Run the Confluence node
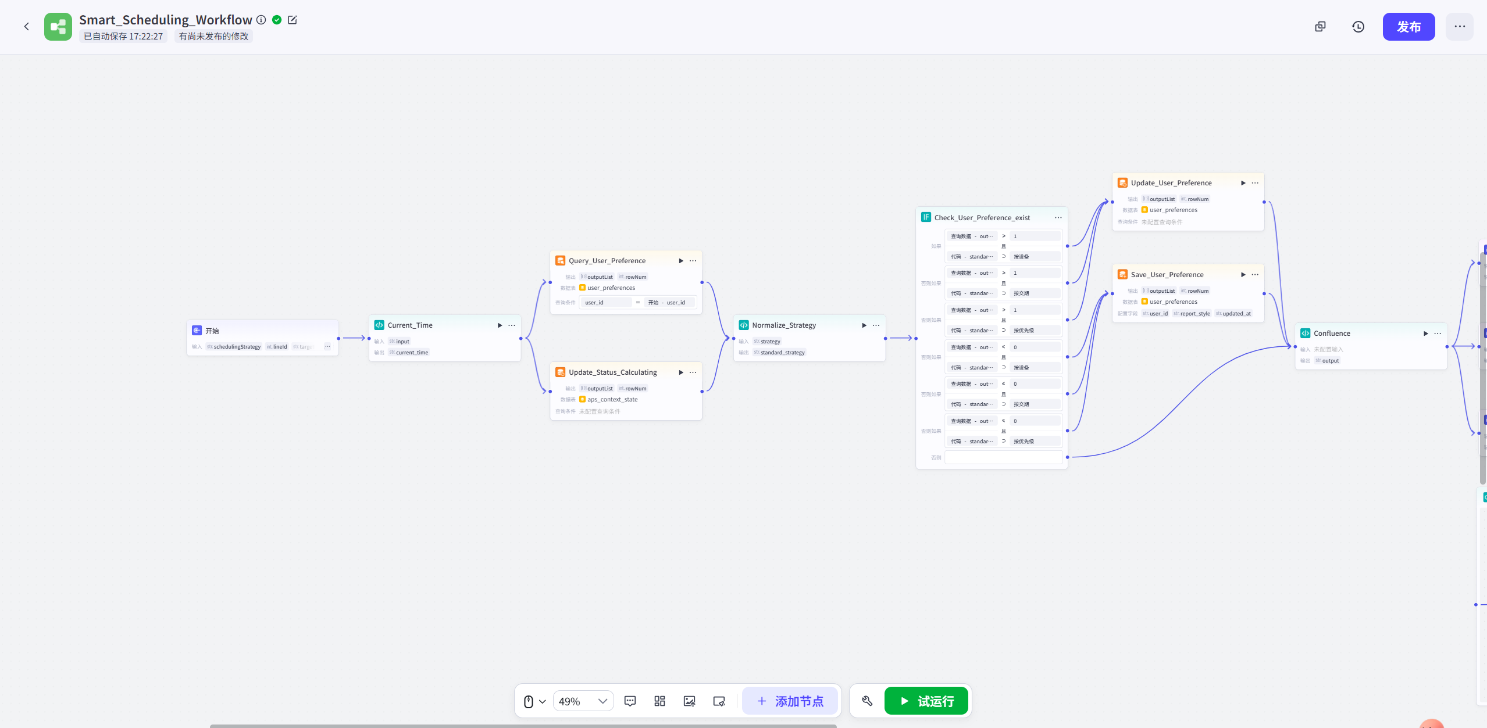1487x728 pixels. click(x=1426, y=333)
